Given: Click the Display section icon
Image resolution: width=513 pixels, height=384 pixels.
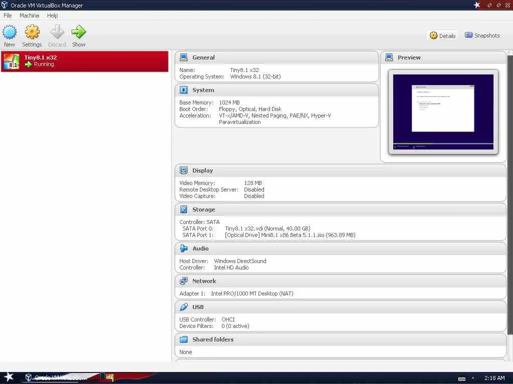Looking at the screenshot, I should point(184,170).
